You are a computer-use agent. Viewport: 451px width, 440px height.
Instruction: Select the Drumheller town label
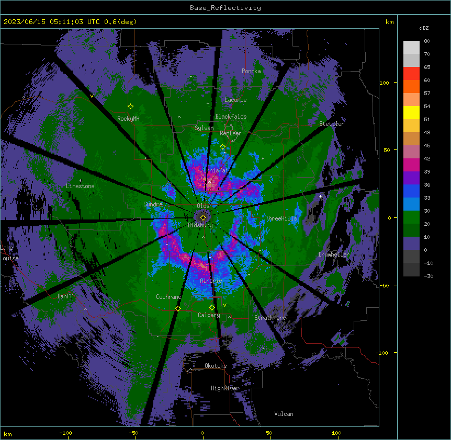point(334,254)
